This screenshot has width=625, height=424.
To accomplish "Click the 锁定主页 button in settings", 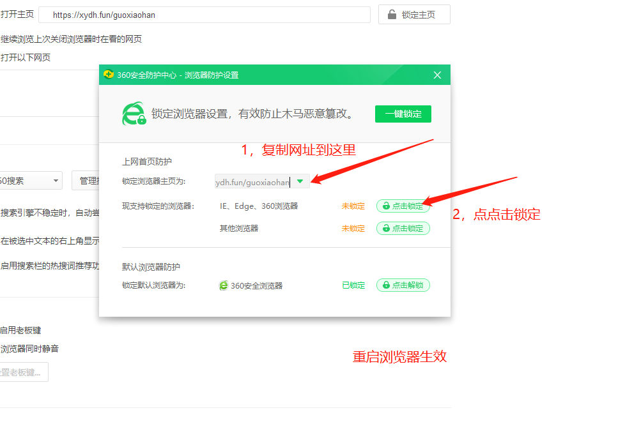I will [x=414, y=15].
